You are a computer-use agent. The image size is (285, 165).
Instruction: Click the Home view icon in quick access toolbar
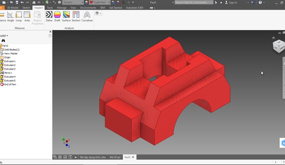coord(34,2)
